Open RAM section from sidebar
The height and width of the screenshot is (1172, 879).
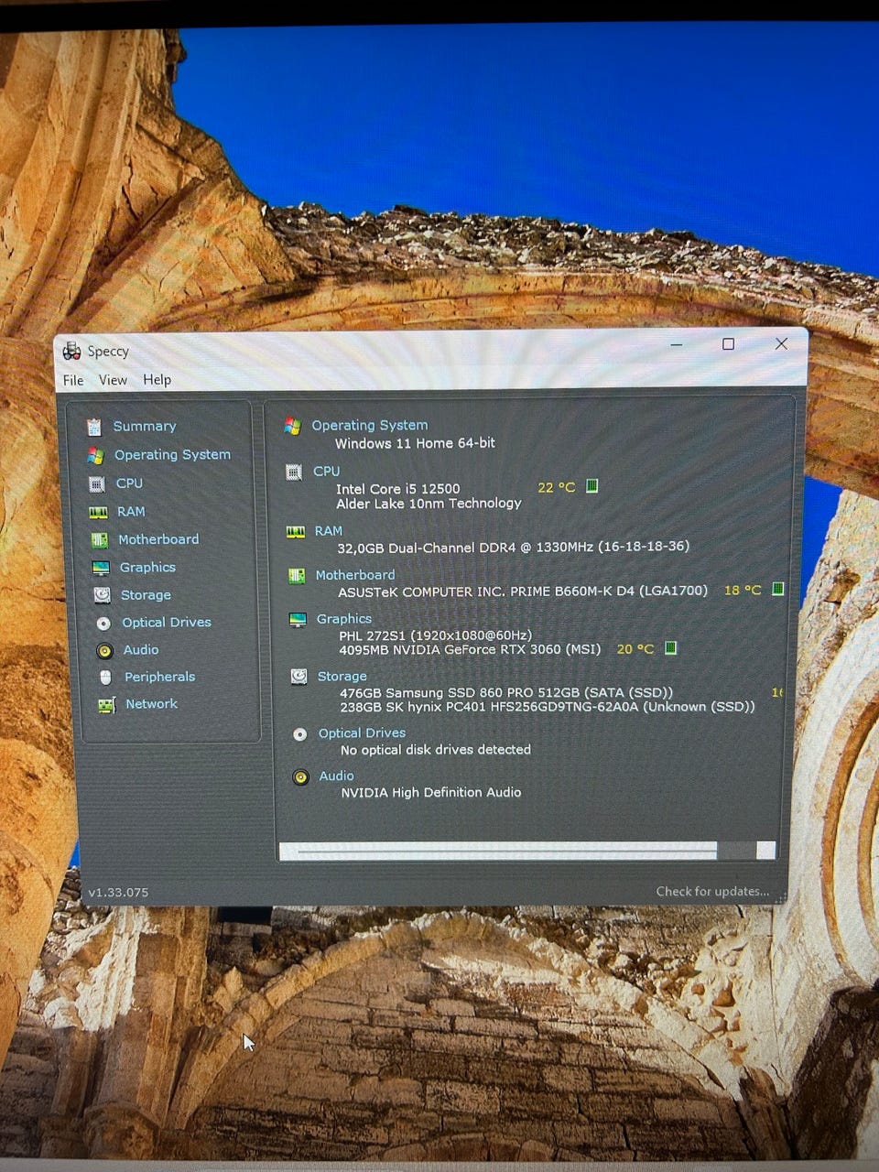click(131, 511)
